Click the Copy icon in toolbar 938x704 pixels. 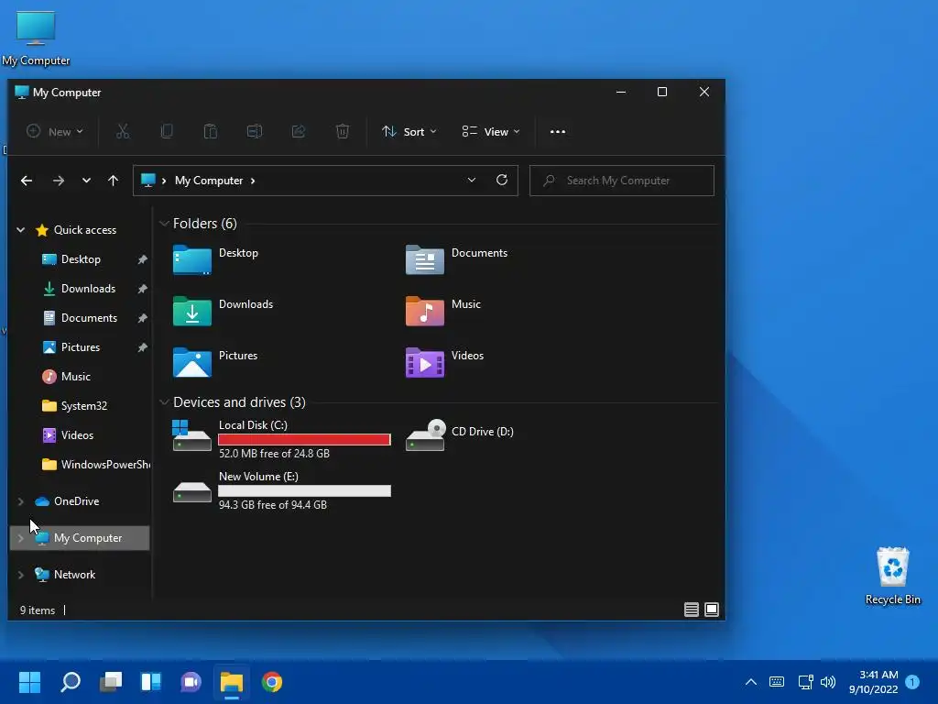pyautogui.click(x=167, y=132)
